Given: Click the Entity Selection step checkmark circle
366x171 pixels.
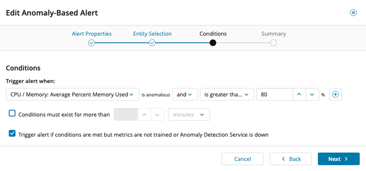Looking at the screenshot, I should [x=152, y=43].
